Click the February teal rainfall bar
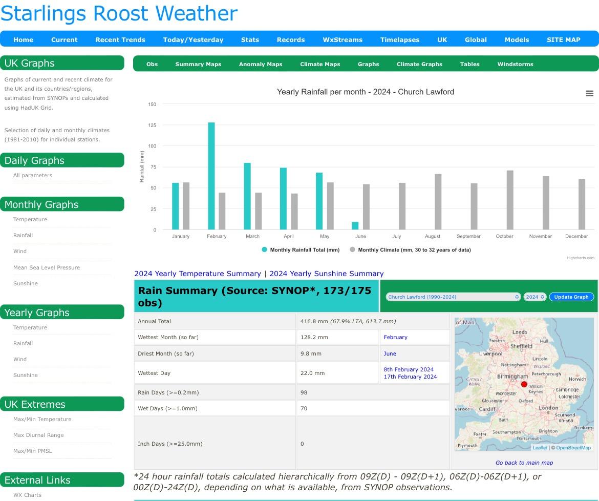599x501 pixels. click(211, 176)
